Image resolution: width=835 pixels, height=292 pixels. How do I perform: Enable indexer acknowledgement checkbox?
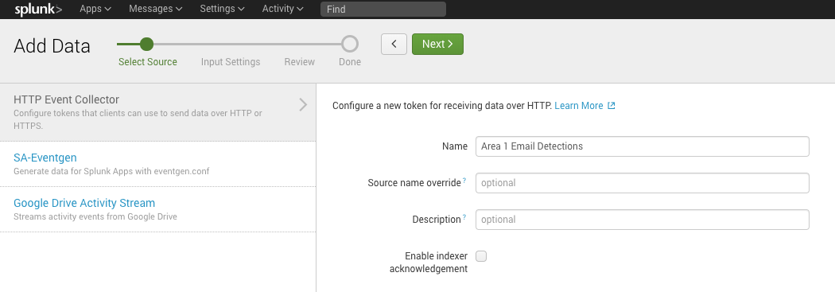pos(481,256)
